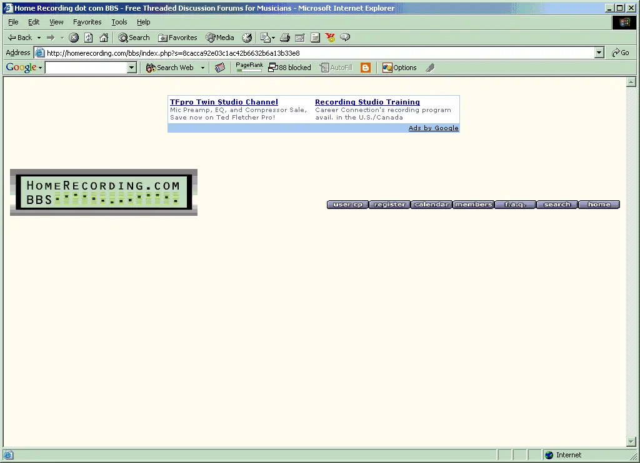The image size is (640, 463).
Task: Click the register forum button
Action: click(x=390, y=205)
